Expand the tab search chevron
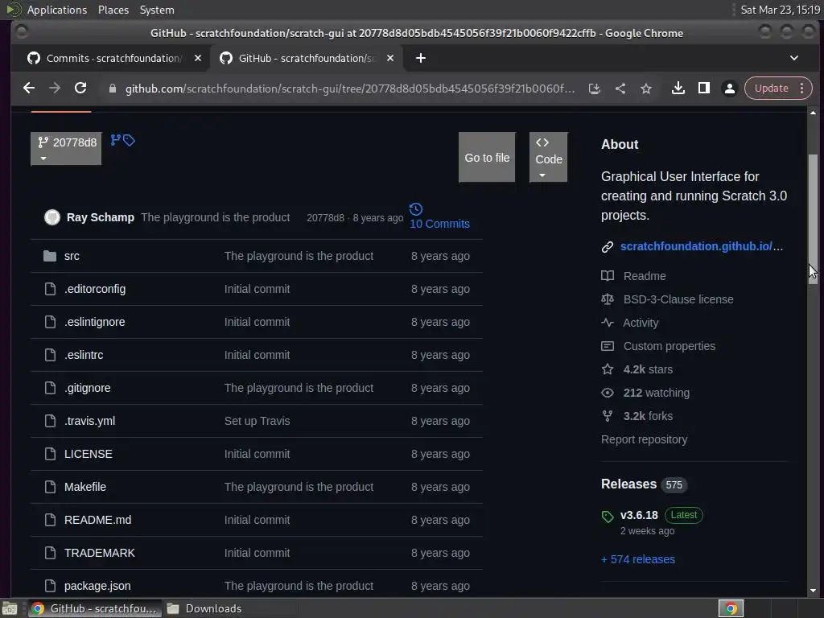Viewport: 824px width, 618px height. coord(794,58)
